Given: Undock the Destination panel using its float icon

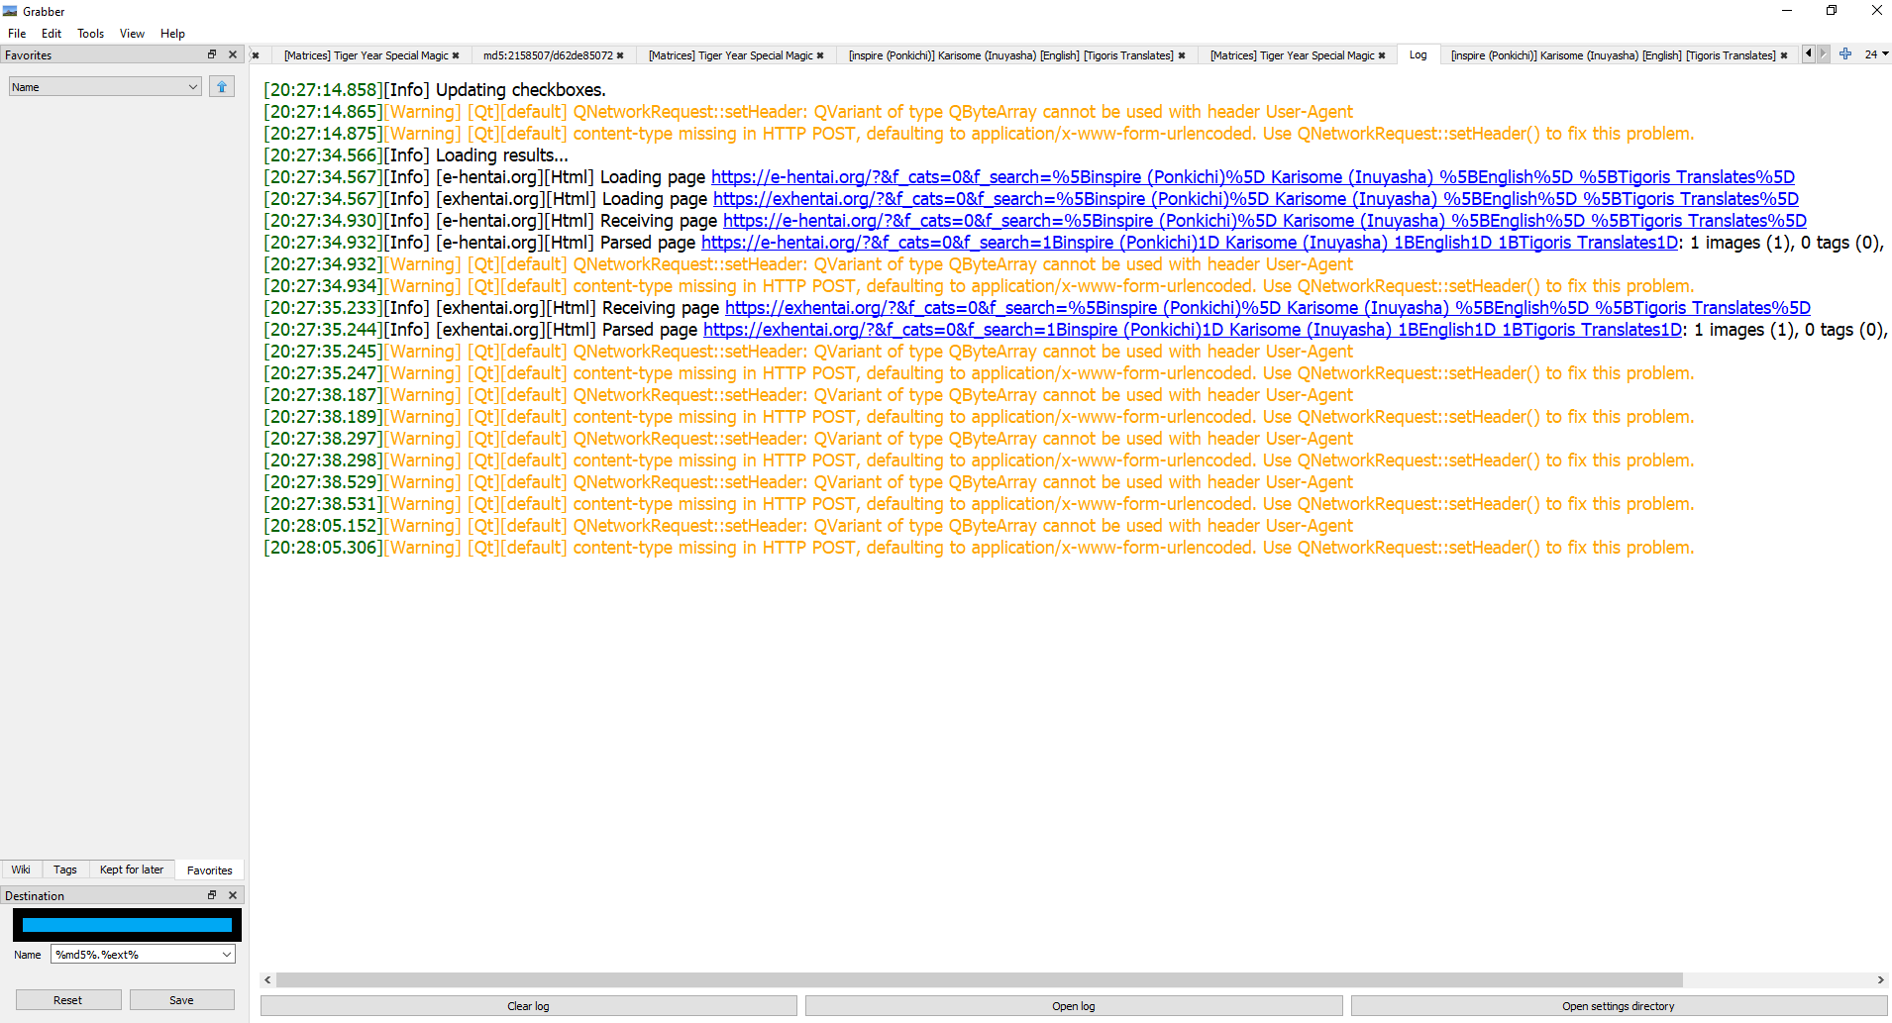Looking at the screenshot, I should point(211,894).
